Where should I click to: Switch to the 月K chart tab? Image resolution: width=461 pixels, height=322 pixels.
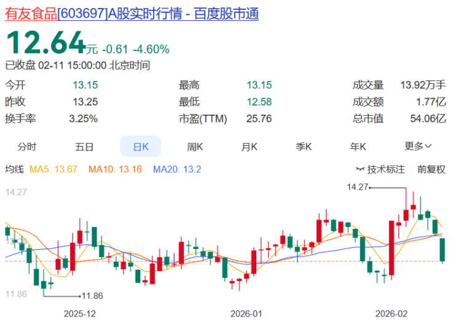tap(250, 147)
